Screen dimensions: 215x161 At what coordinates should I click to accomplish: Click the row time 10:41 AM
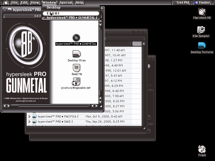pyautogui.click(x=119, y=55)
